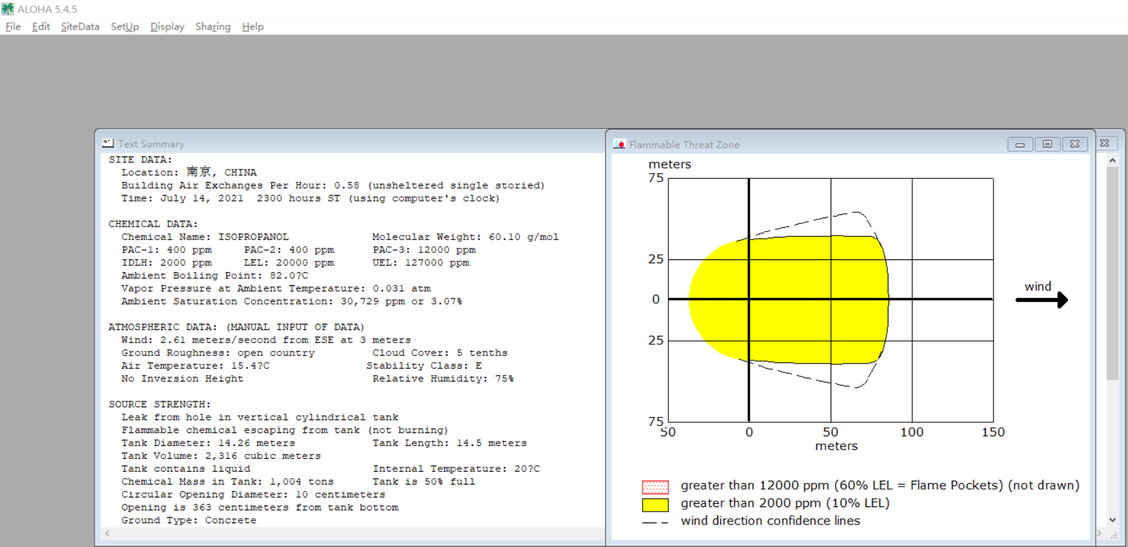Open the Edit menu
The height and width of the screenshot is (547, 1128).
click(x=41, y=26)
